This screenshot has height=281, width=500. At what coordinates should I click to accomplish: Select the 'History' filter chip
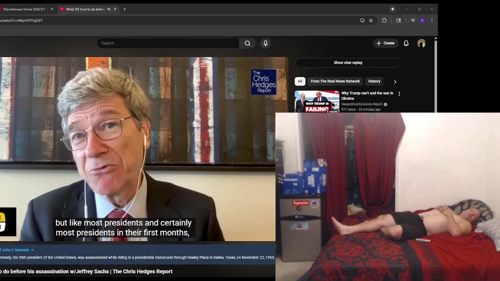pyautogui.click(x=374, y=81)
